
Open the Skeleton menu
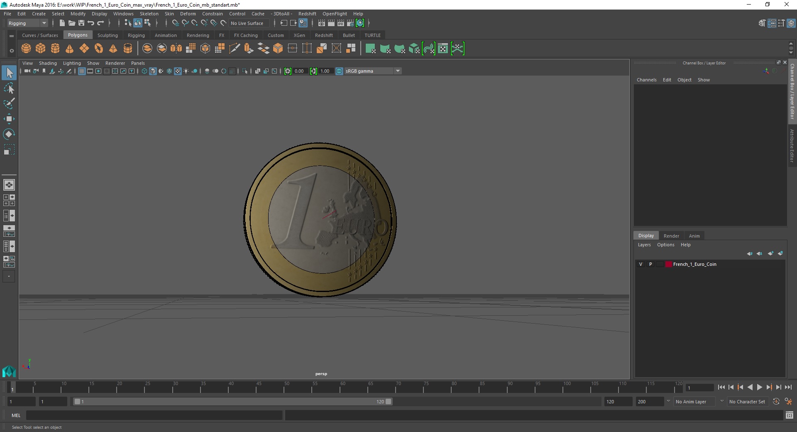pyautogui.click(x=149, y=14)
